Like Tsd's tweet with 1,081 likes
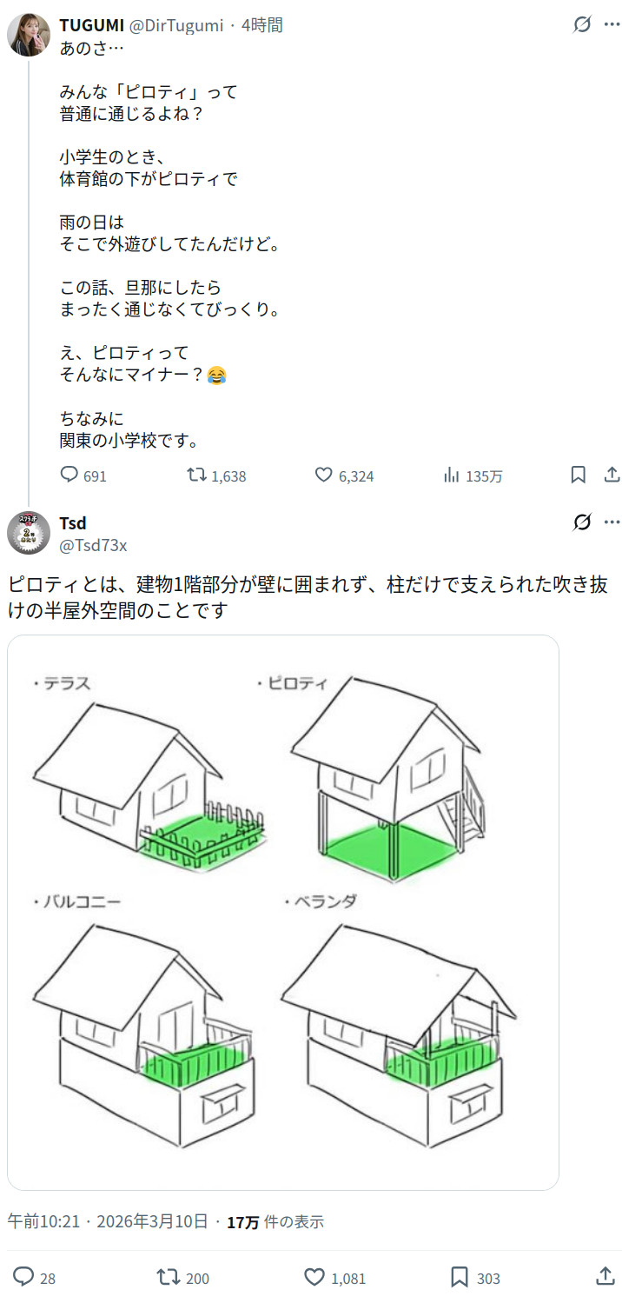This screenshot has height=1303, width=622. click(x=314, y=1277)
